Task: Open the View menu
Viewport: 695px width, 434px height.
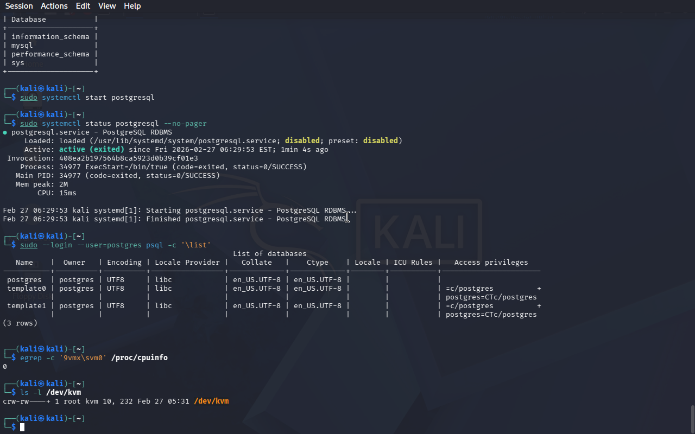Action: 107,6
